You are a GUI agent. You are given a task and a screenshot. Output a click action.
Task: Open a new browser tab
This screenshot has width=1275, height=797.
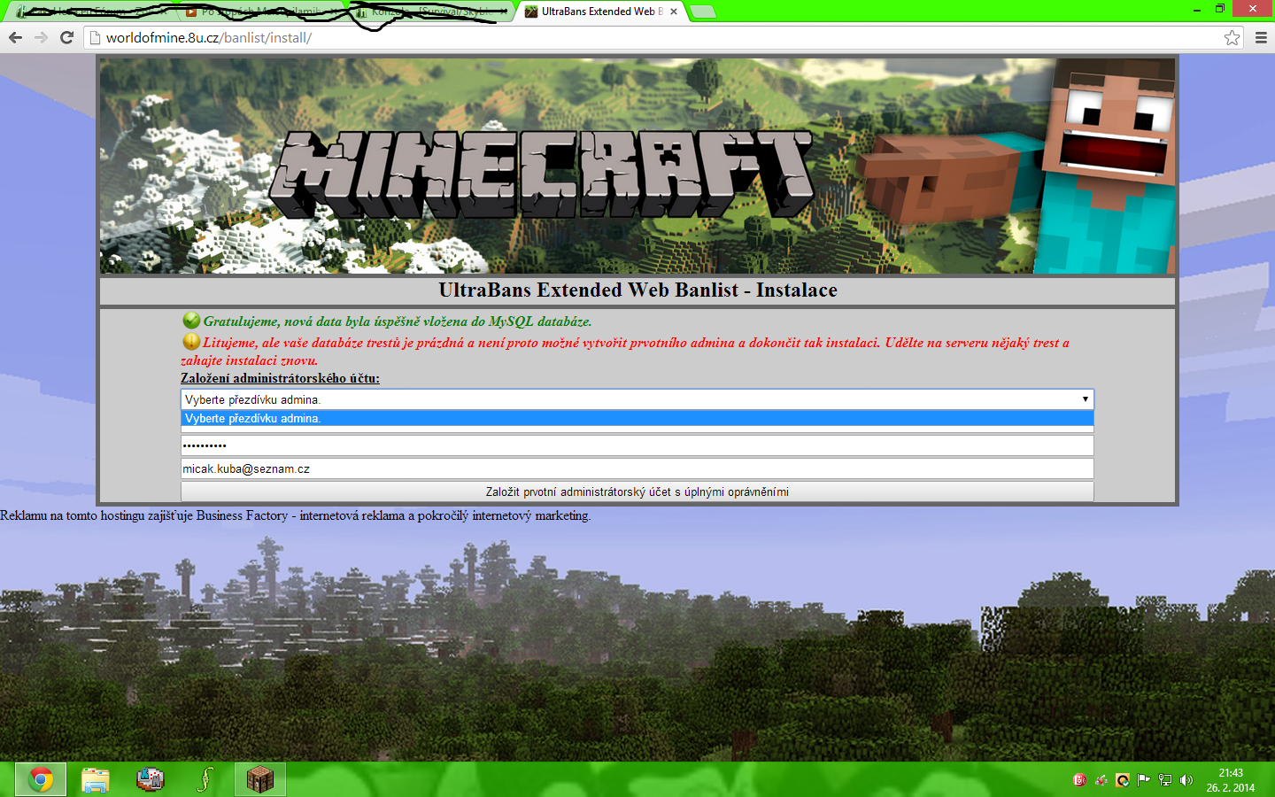(x=703, y=12)
